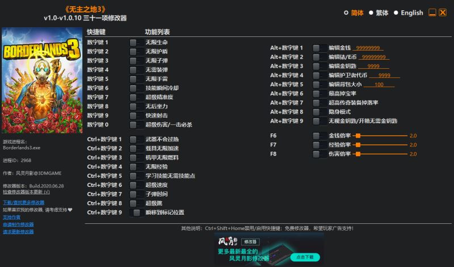454x267 pixels.
Task: Enable 机甲无限燃料 toggle
Action: (x=136, y=158)
